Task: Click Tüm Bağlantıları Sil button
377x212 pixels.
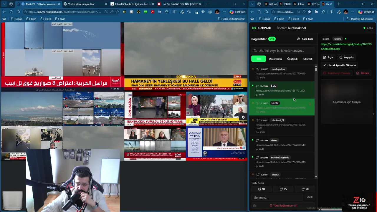Action: pyautogui.click(x=283, y=206)
